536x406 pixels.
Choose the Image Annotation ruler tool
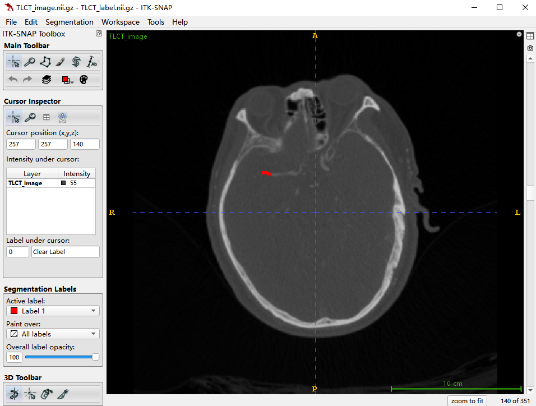coord(92,62)
